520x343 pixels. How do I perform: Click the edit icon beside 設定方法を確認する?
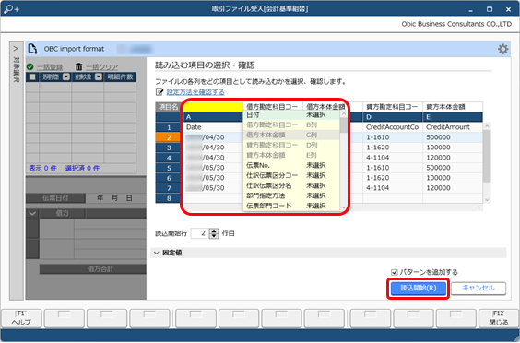point(160,92)
